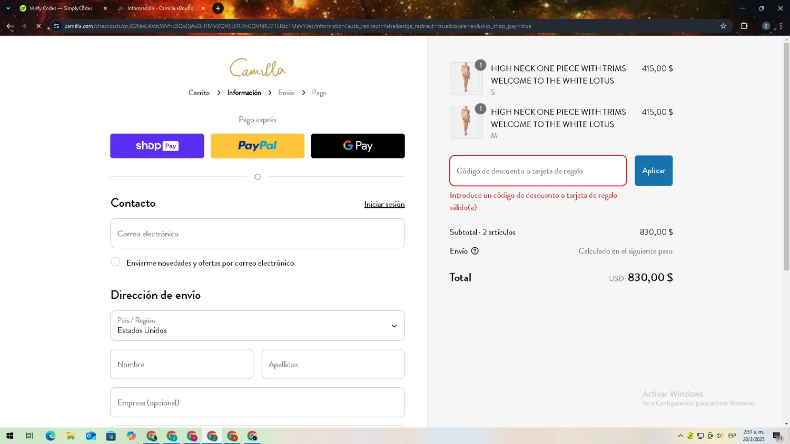Image resolution: width=790 pixels, height=444 pixels.
Task: Open Task View in the taskbar
Action: [x=29, y=436]
